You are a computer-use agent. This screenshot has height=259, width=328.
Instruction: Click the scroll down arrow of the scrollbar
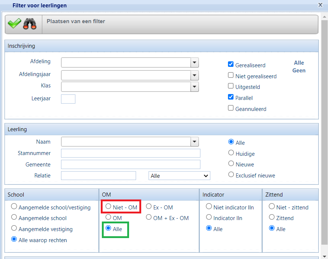click(325, 256)
